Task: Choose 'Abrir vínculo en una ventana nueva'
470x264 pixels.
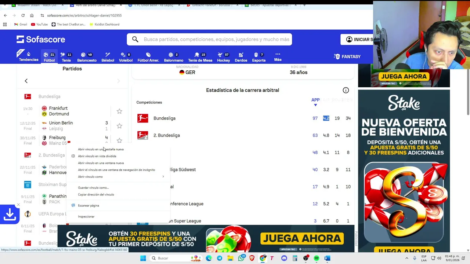Action: (118, 163)
